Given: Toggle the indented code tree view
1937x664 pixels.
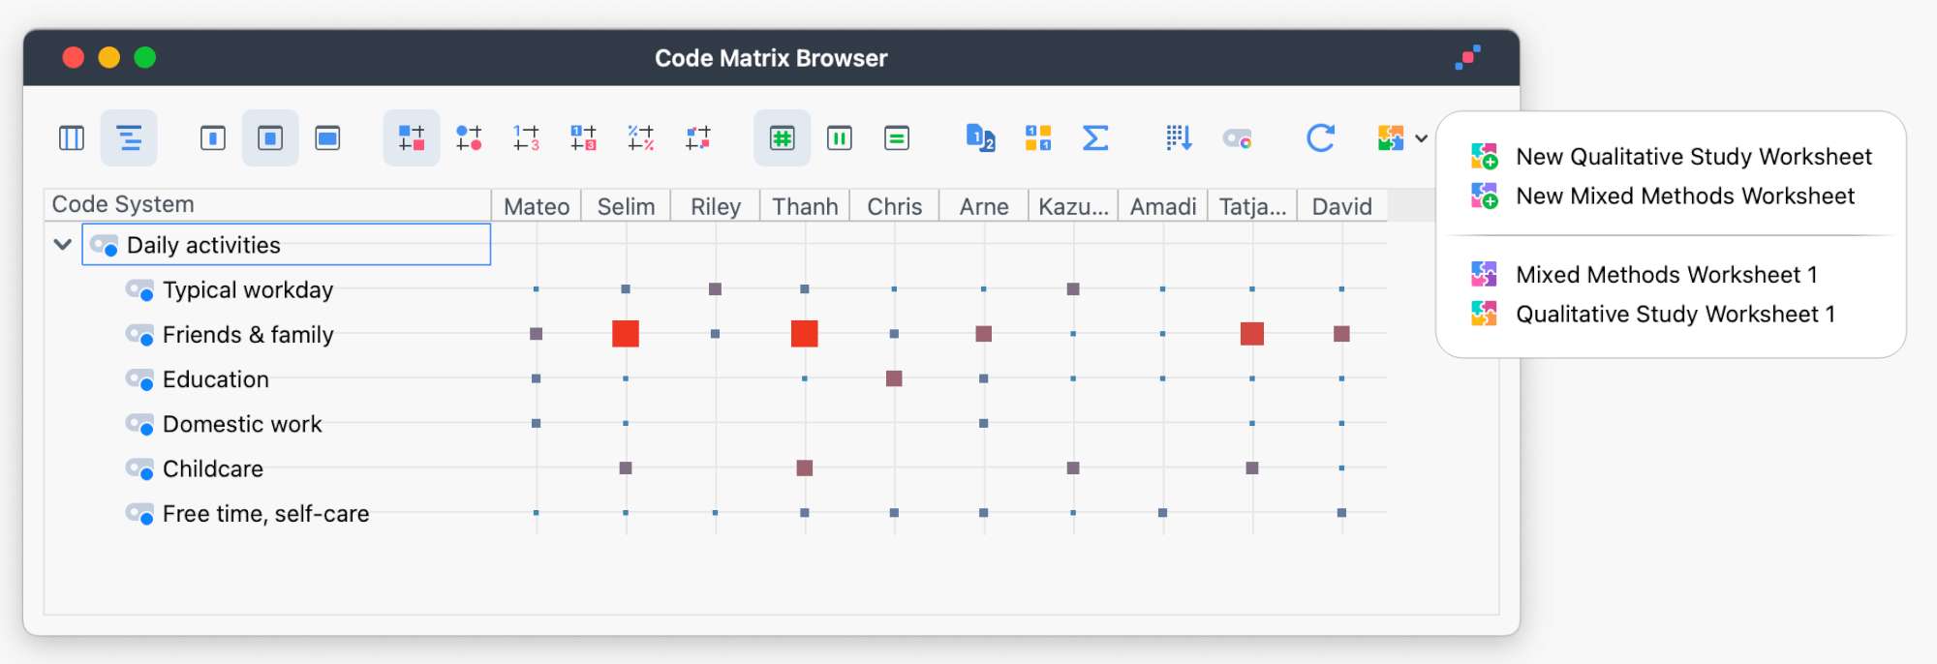Looking at the screenshot, I should pyautogui.click(x=129, y=138).
